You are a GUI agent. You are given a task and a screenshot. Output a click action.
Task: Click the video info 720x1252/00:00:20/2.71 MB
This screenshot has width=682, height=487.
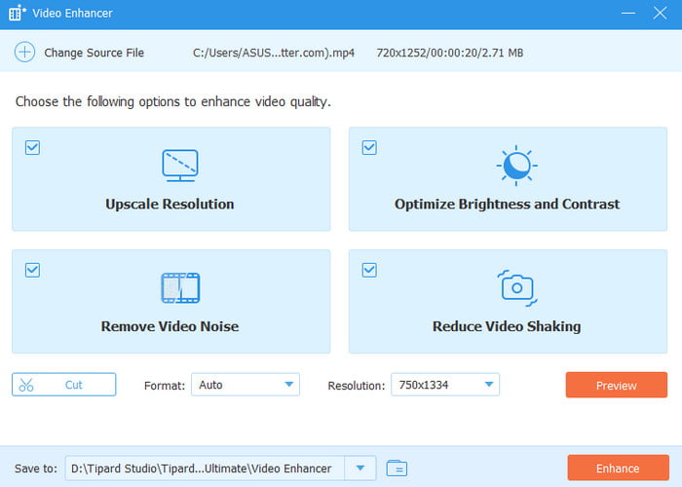click(450, 53)
